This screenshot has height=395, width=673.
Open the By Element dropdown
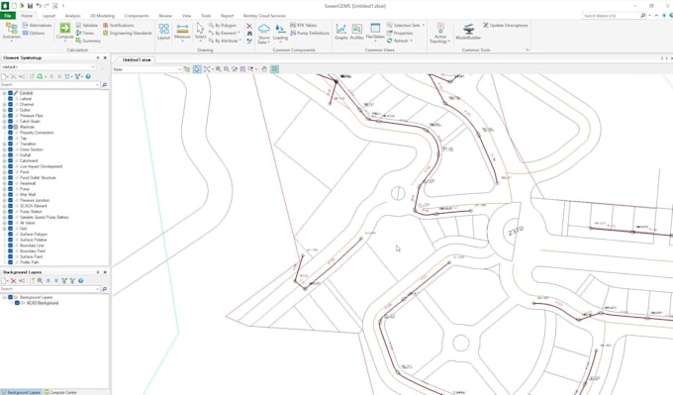(225, 33)
